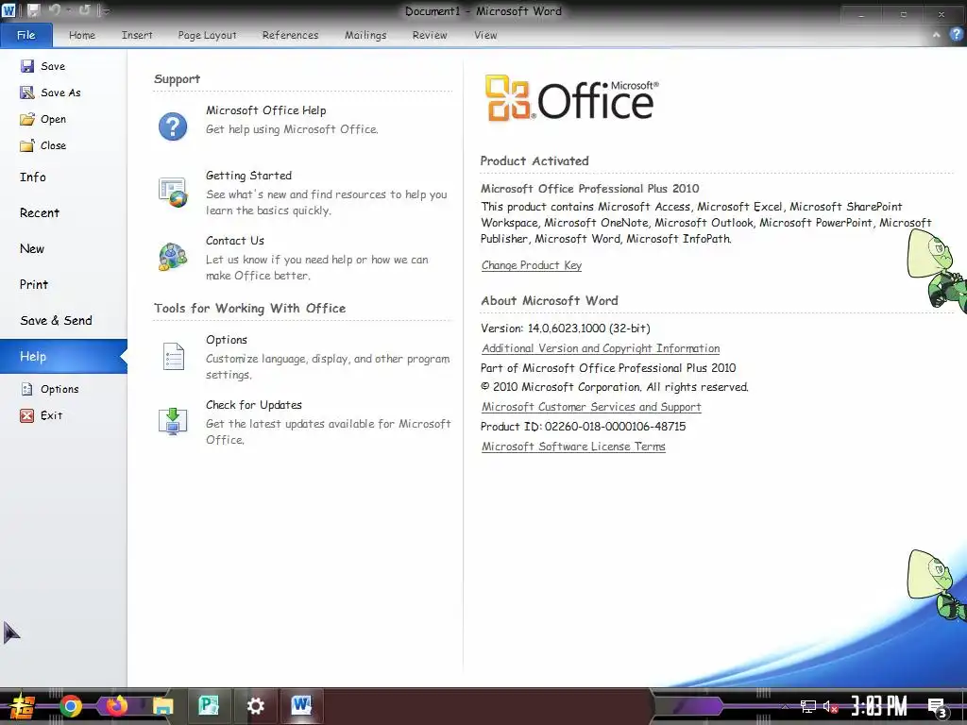Click the Save icon in the backstage menu
This screenshot has width=967, height=725.
click(27, 66)
